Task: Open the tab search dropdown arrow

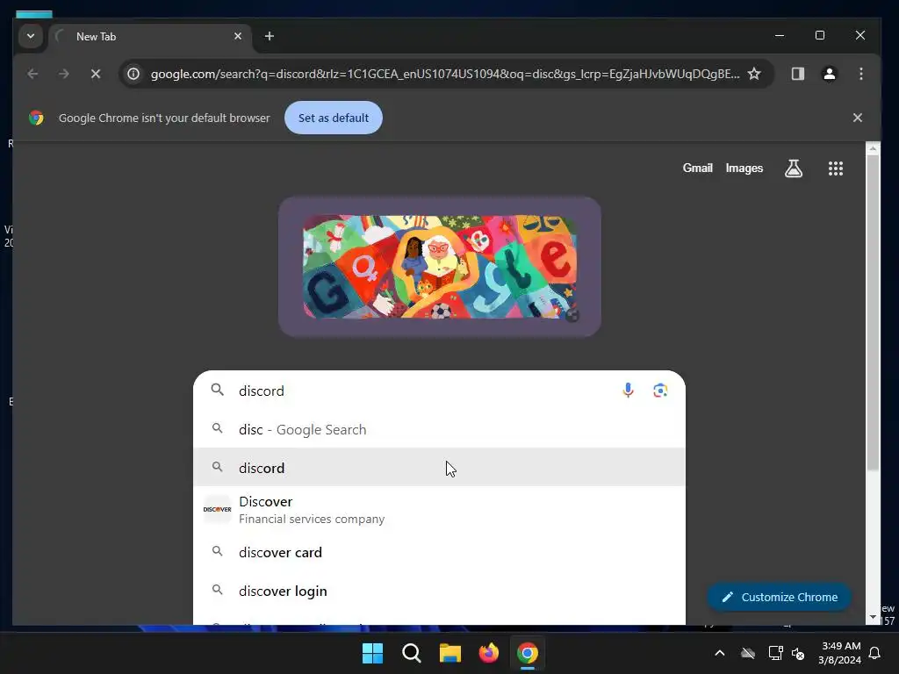Action: point(31,36)
